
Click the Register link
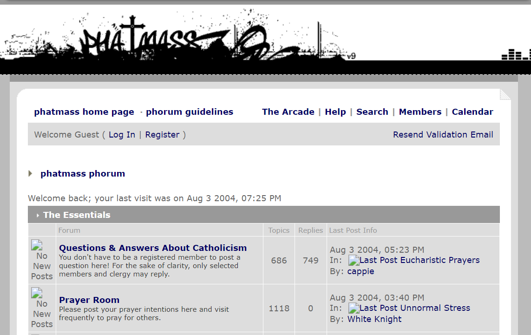[162, 135]
